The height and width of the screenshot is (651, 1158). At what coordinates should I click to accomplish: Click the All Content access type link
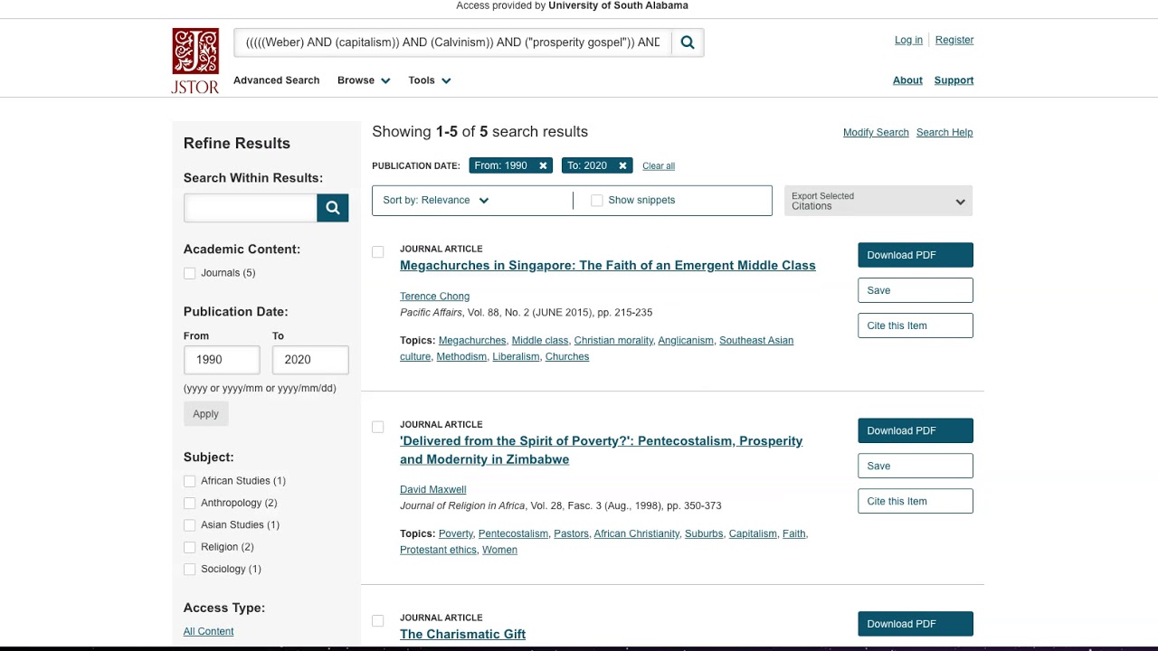click(208, 631)
